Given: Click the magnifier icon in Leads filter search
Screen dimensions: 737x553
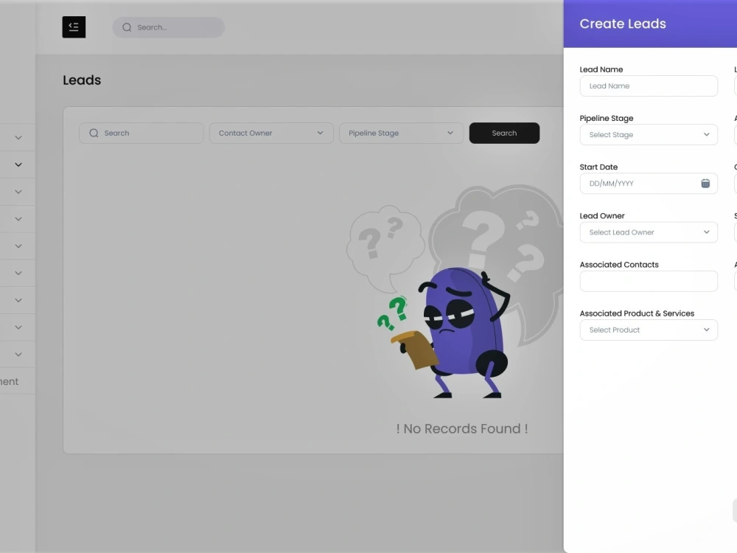Looking at the screenshot, I should [x=94, y=133].
